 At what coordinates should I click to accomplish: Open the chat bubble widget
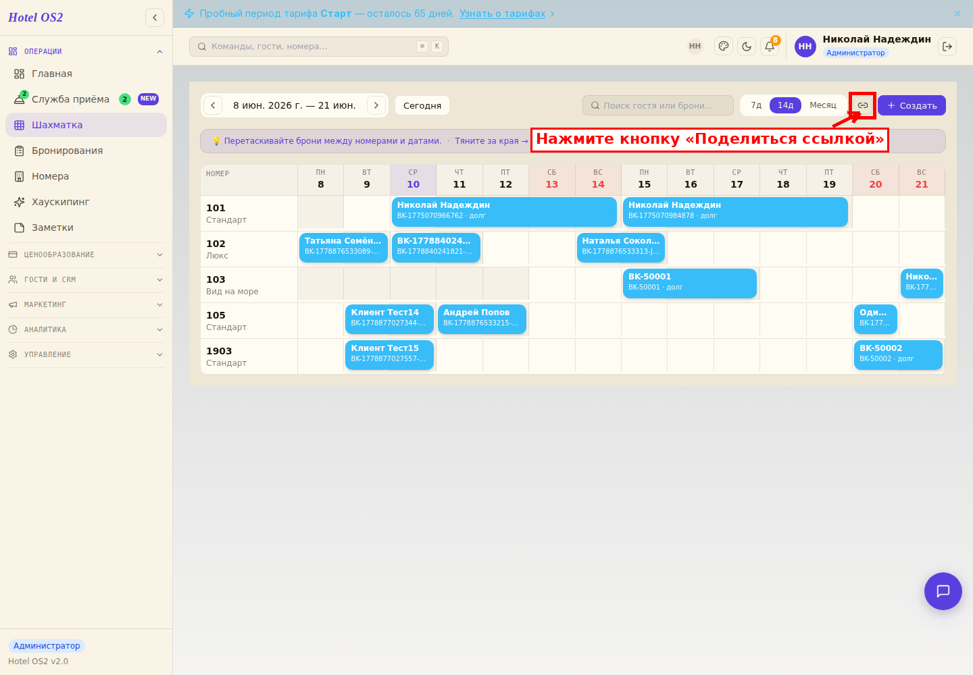(x=943, y=591)
